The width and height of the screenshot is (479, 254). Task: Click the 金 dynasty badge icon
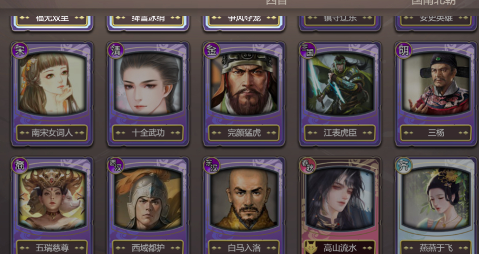[x=212, y=51]
